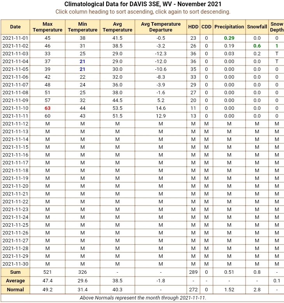This screenshot has height=303, width=284.
Task: Click Average min temperature 29.6
Action: coord(82,281)
